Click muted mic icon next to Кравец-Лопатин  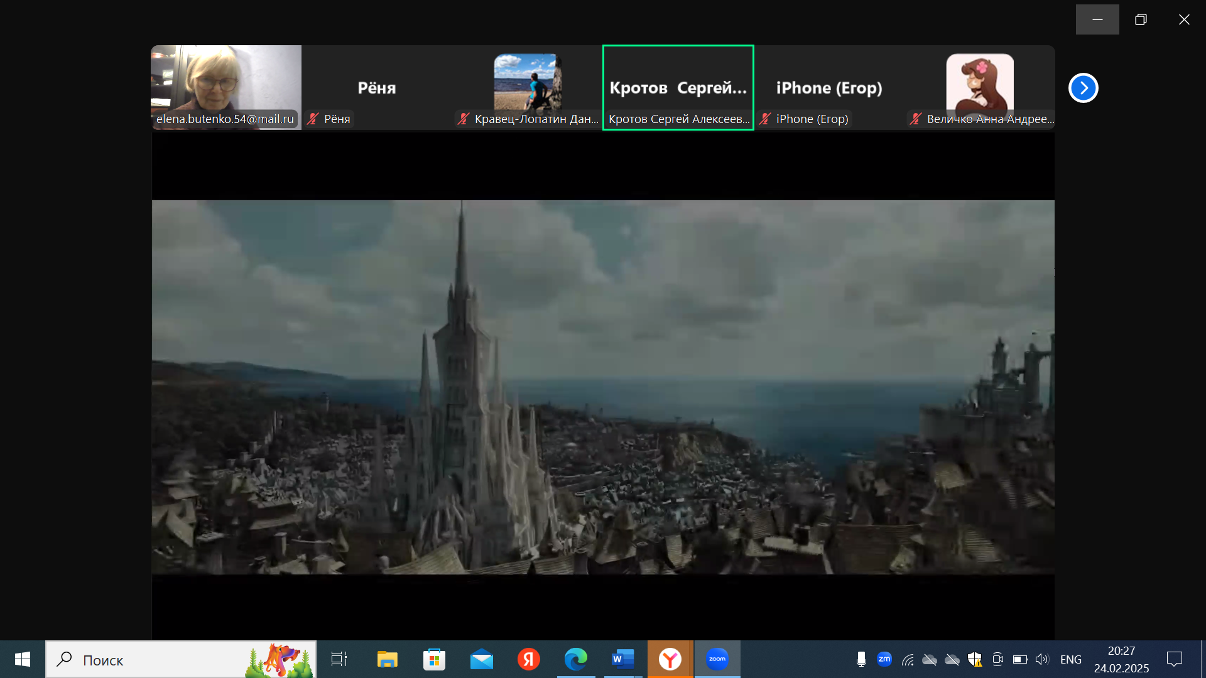tap(464, 119)
